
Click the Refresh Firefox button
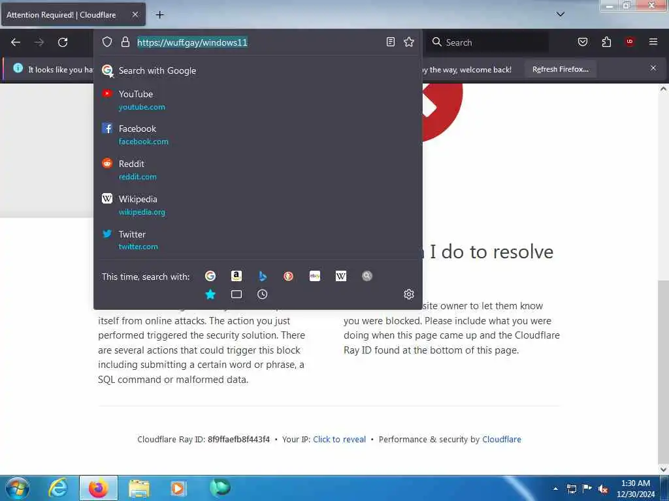click(560, 69)
